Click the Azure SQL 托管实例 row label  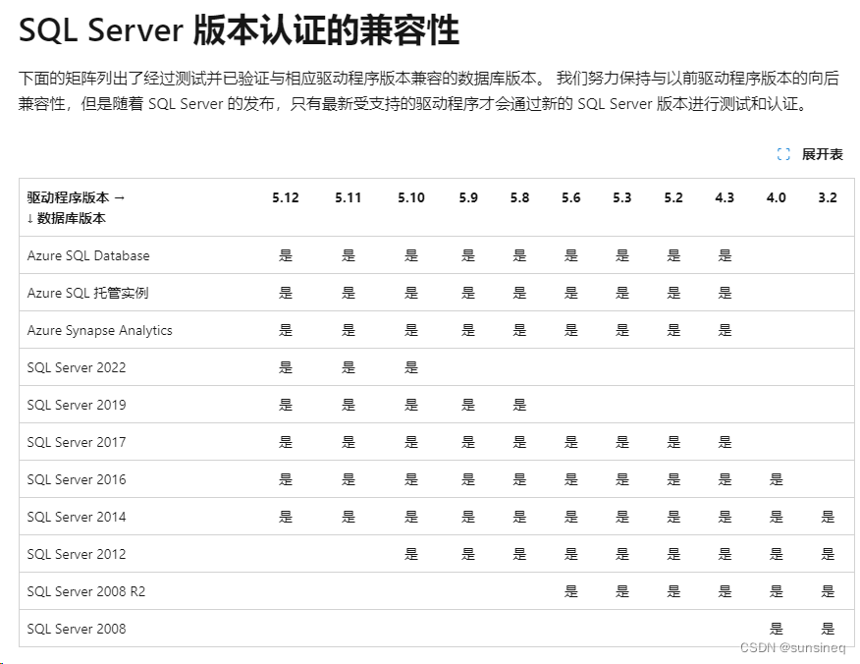click(x=87, y=293)
